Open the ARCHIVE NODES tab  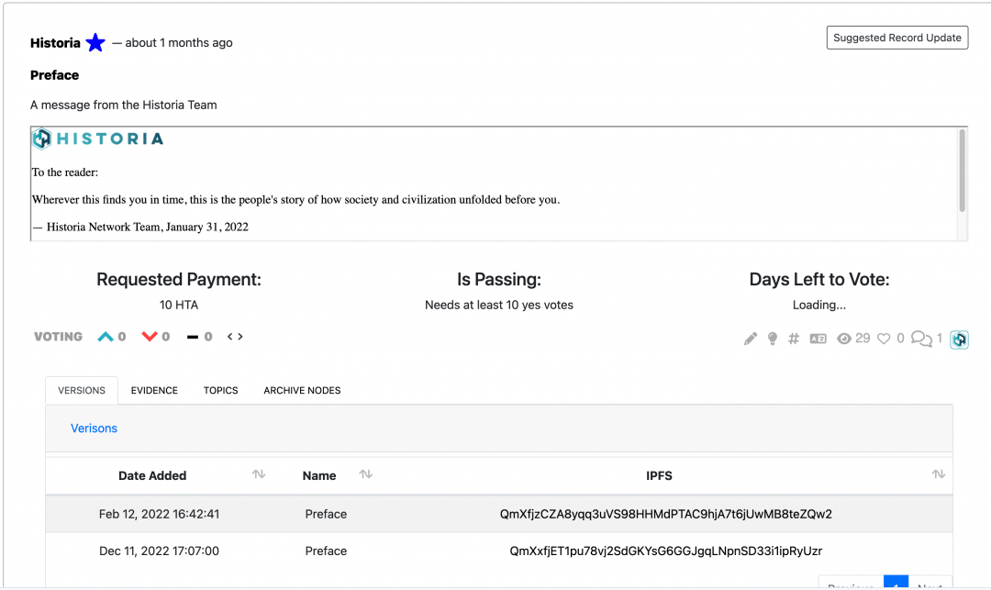[302, 390]
